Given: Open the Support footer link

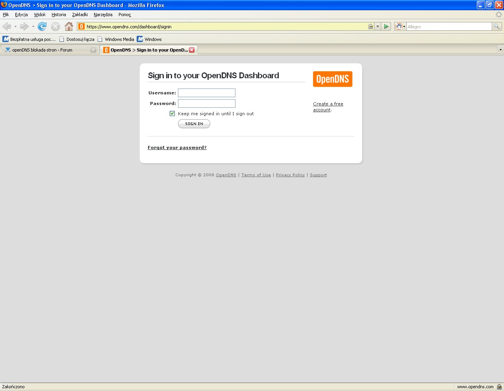Looking at the screenshot, I should 318,175.
